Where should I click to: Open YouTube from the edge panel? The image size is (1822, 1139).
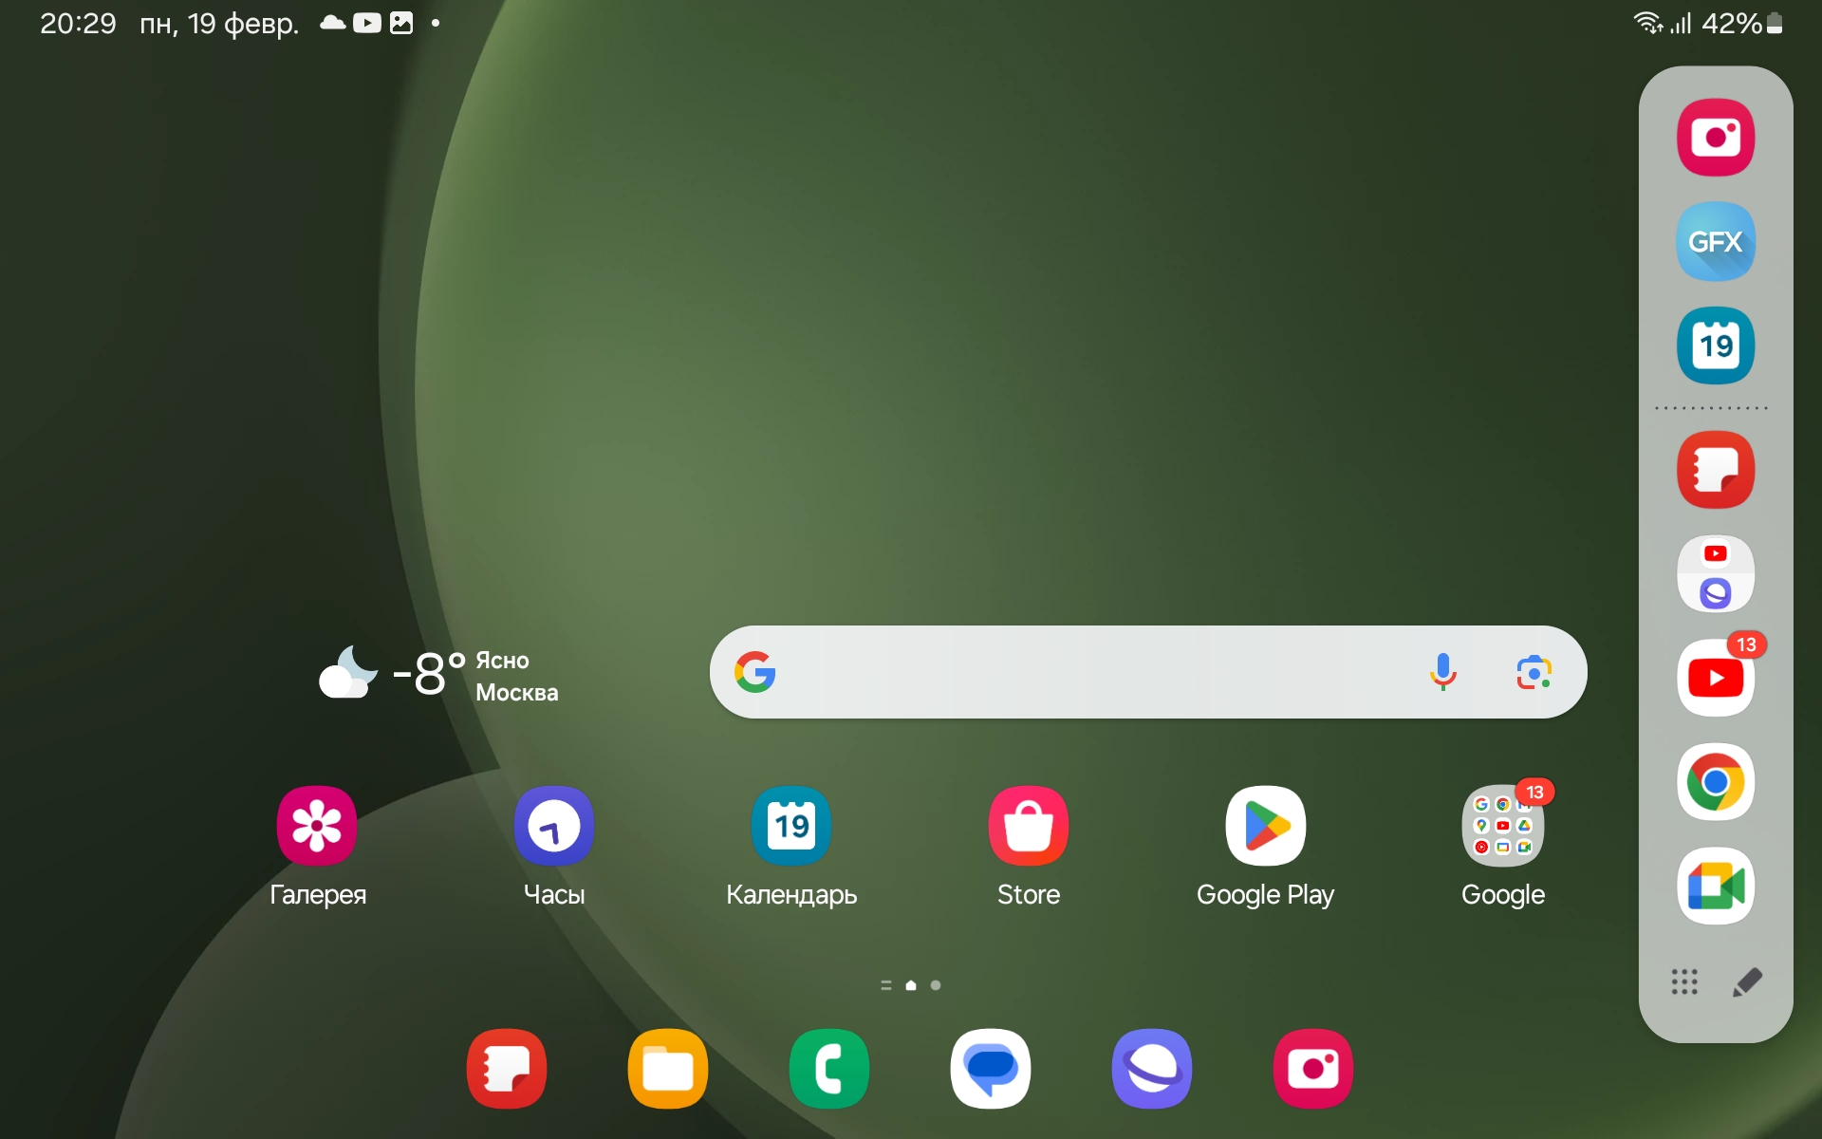[x=1715, y=678]
